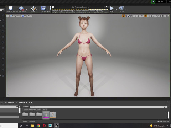Image resolution: width=171 pixels, height=128 pixels.
Task: Open Windows Task View icon
Action: (27, 126)
